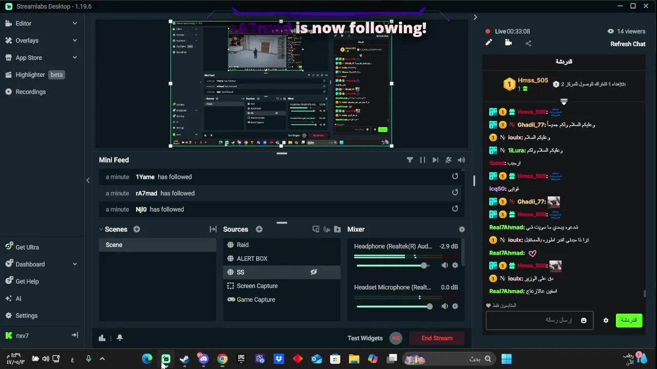The width and height of the screenshot is (657, 369).
Task: Click the Windows Start button
Action: pyautogui.click(x=507, y=359)
